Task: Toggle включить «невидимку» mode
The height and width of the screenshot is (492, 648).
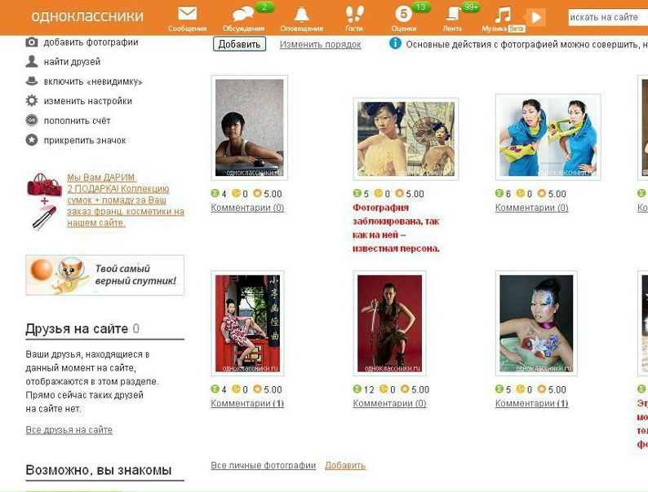Action: coord(92,81)
